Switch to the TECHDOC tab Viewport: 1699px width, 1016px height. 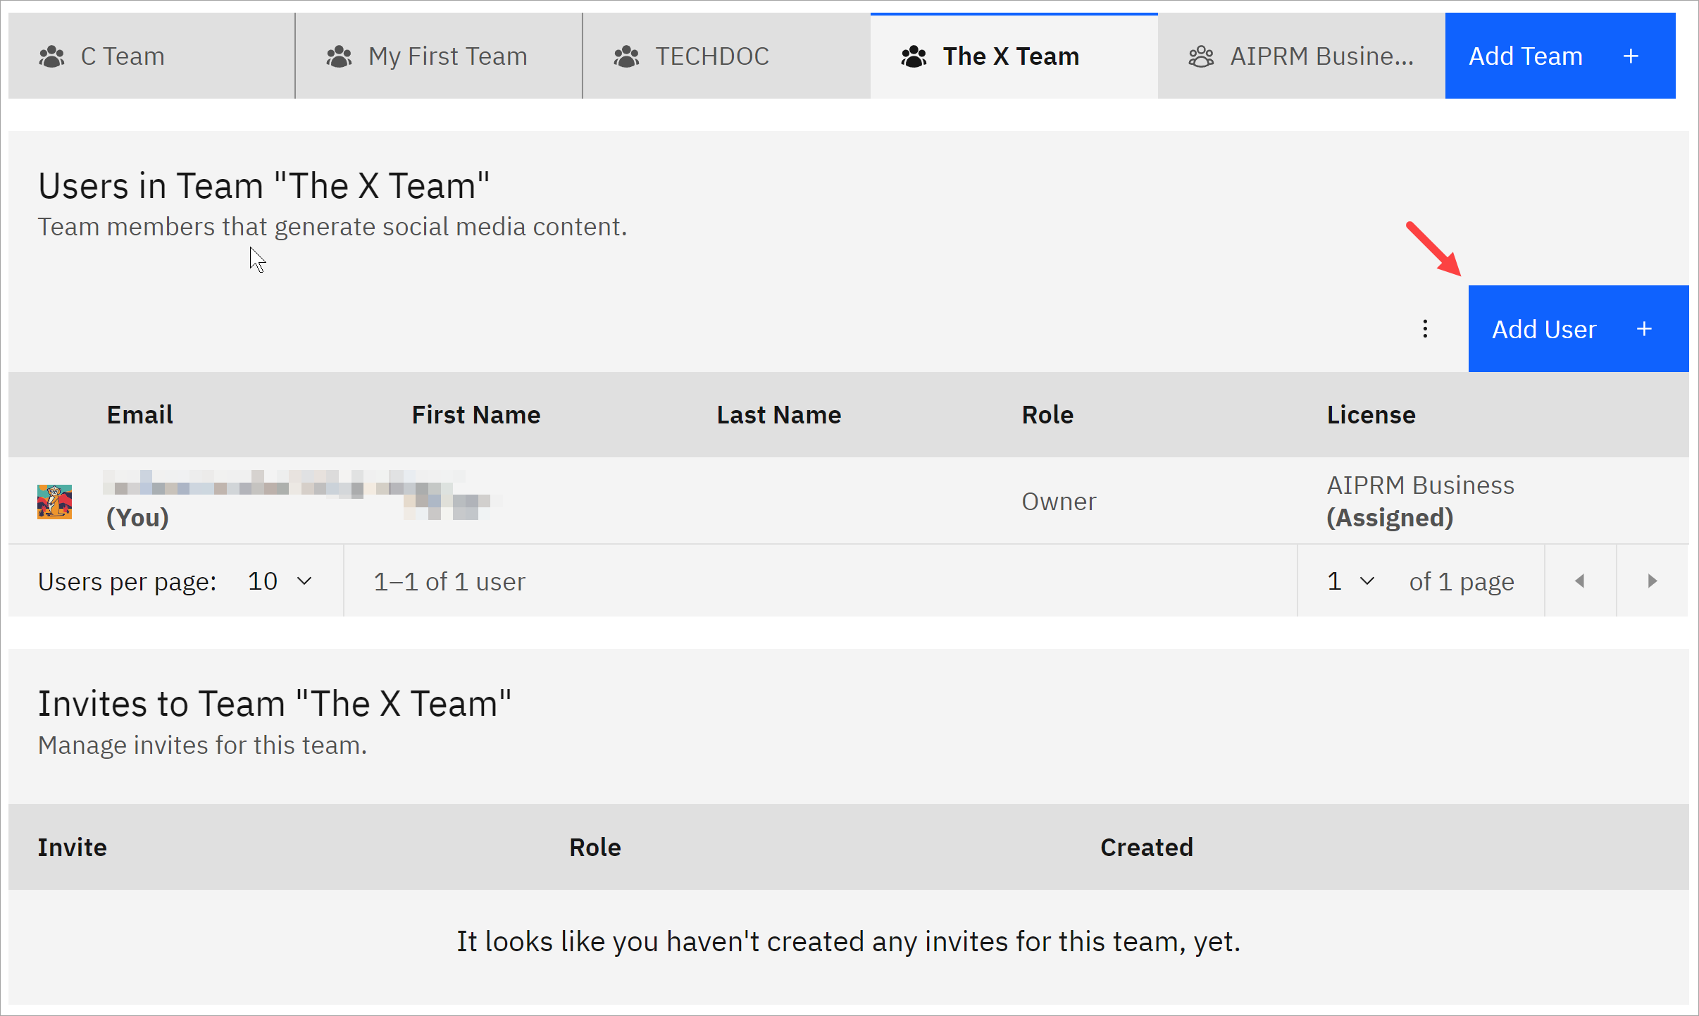tap(711, 56)
